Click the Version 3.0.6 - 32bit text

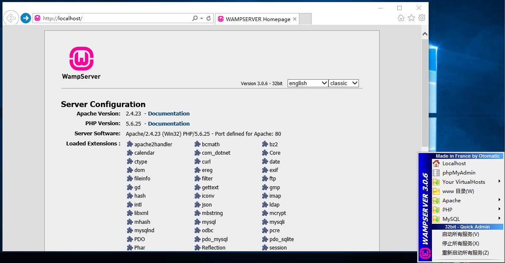click(x=261, y=83)
